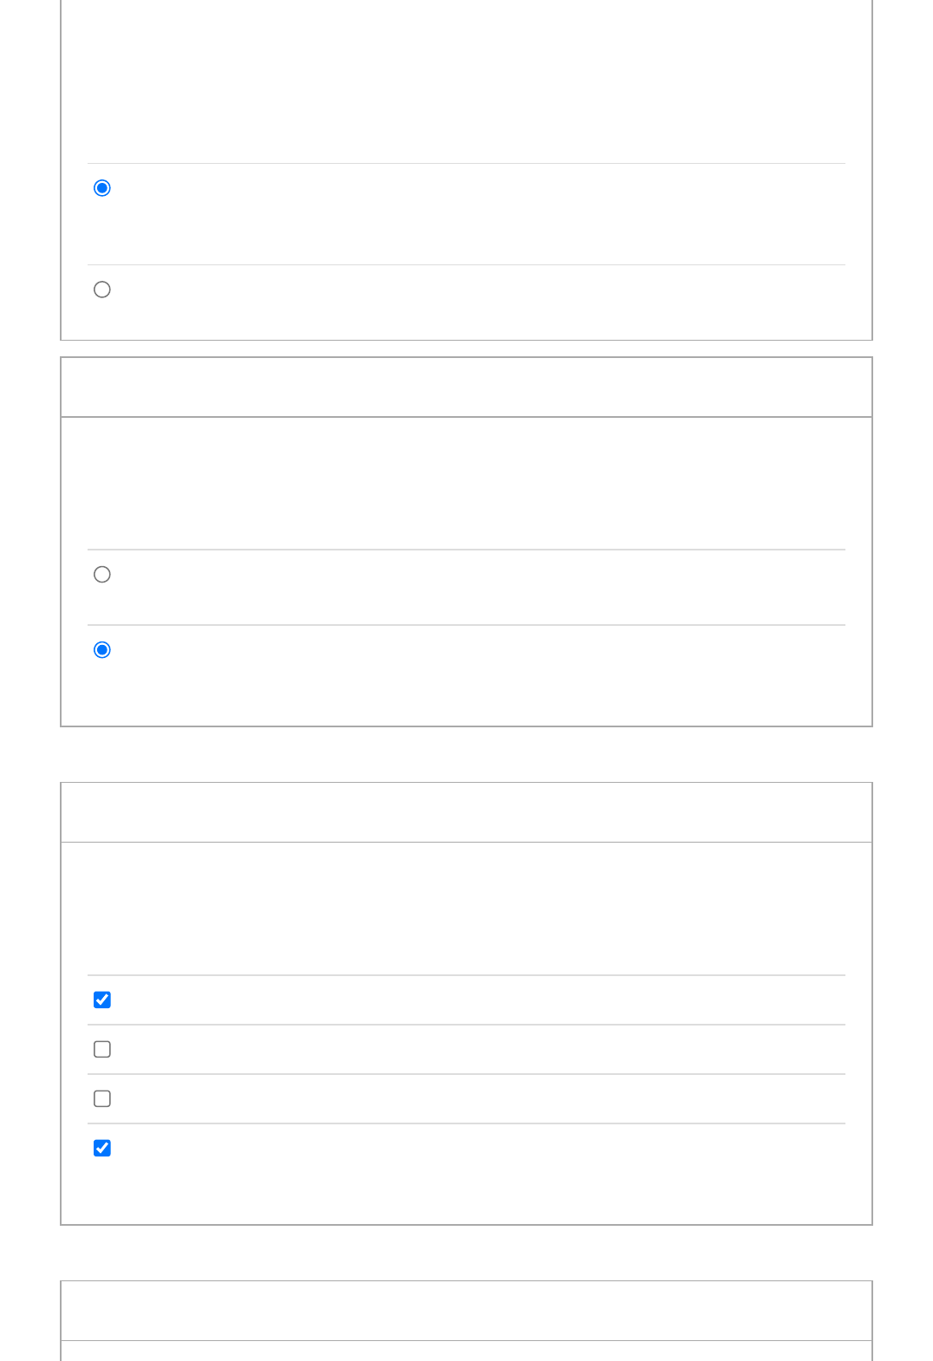Screen dimensions: 933x1361
Task: Click the blank question area above the checkboxes
Action: click(466, 908)
